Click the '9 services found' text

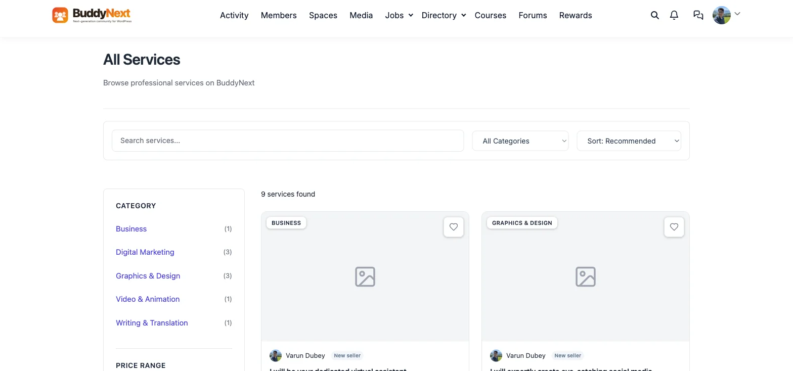point(288,194)
